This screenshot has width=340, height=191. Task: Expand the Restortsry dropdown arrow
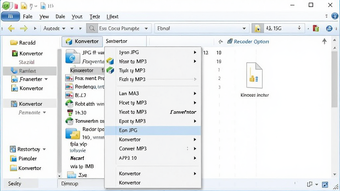44,149
